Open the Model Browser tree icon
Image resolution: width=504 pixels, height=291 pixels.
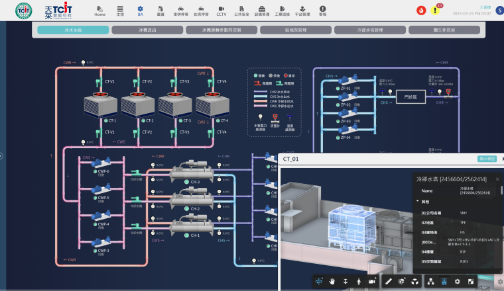point(432,281)
